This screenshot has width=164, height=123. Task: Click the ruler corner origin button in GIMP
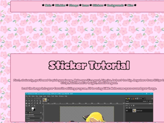pos(43,103)
